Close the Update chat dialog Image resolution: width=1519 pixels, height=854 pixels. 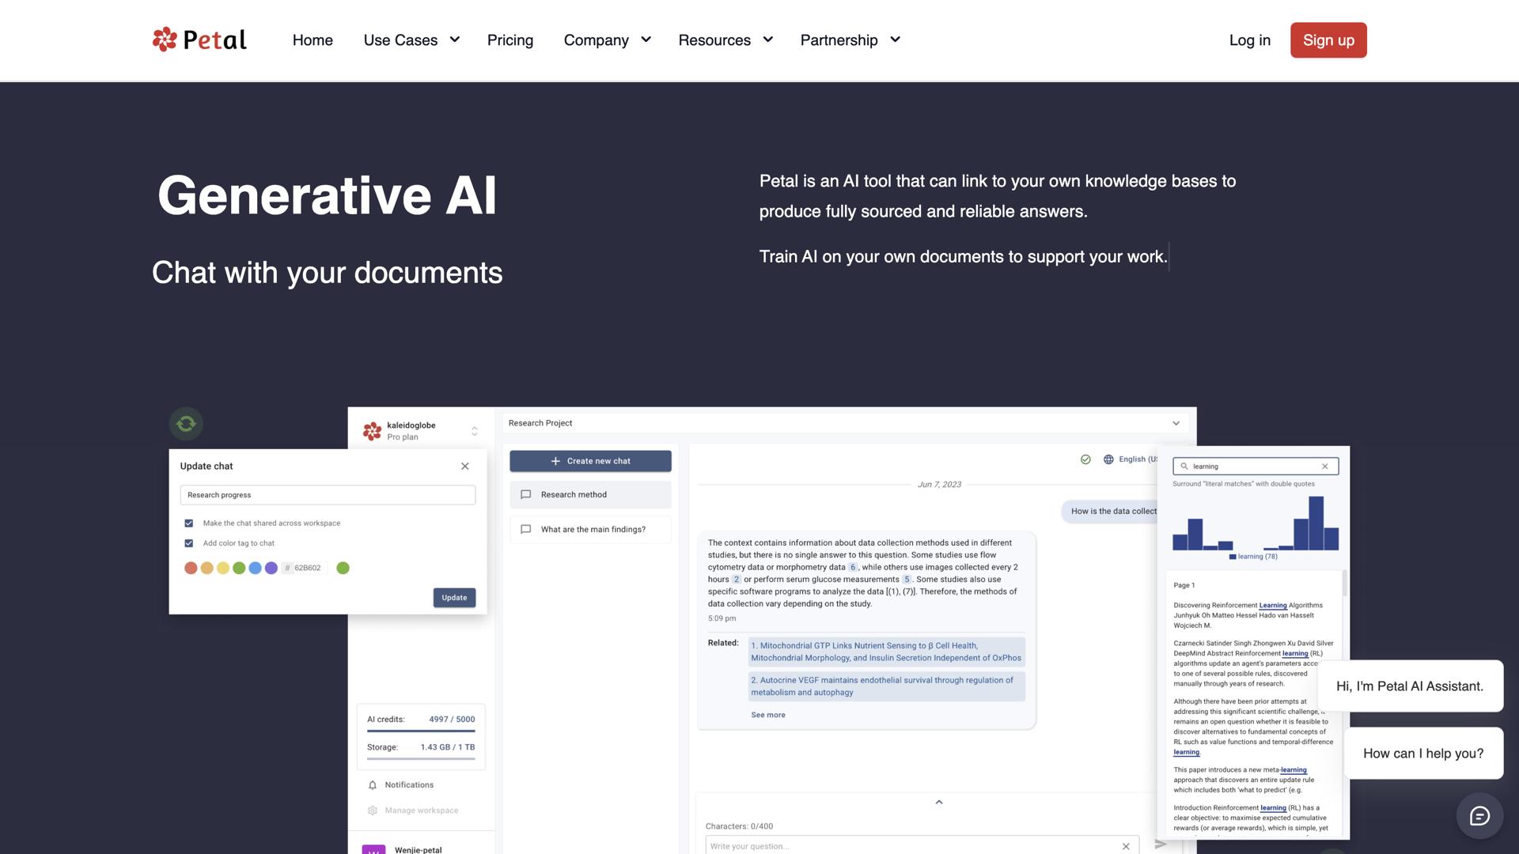pos(465,467)
